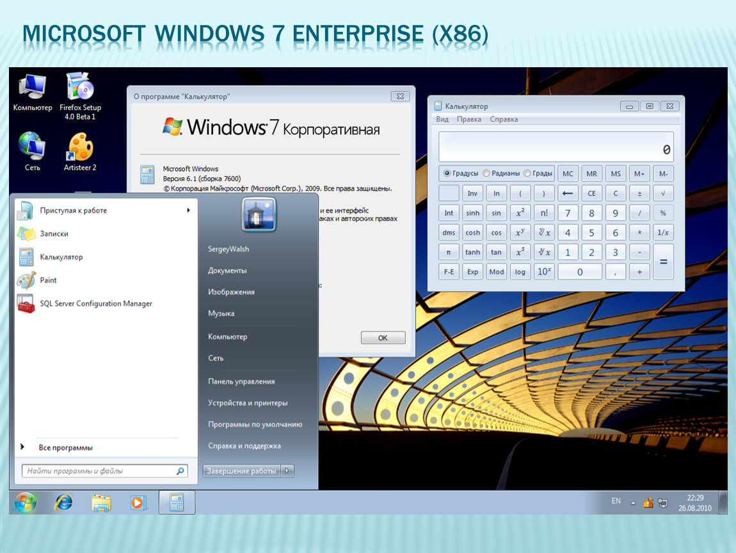Launch Artisteer 2 desktop shortcut
The height and width of the screenshot is (553, 736).
click(80, 151)
